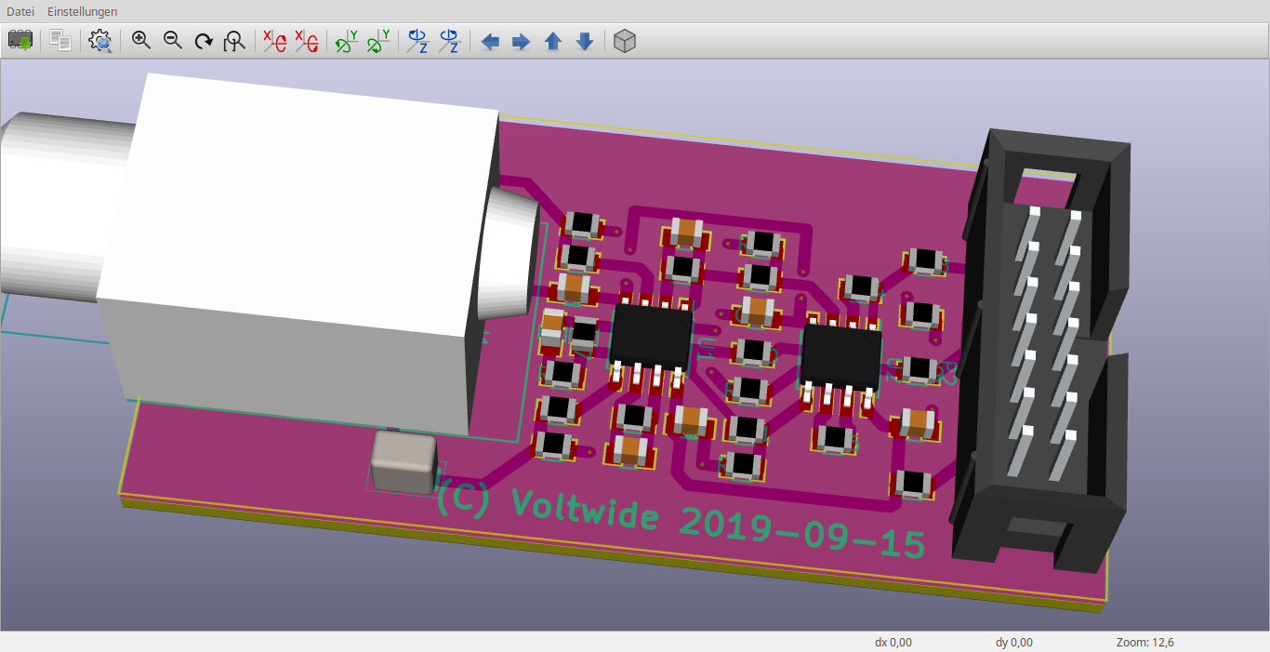
Task: Rotate X clockwise using the first red X icon
Action: point(274,41)
